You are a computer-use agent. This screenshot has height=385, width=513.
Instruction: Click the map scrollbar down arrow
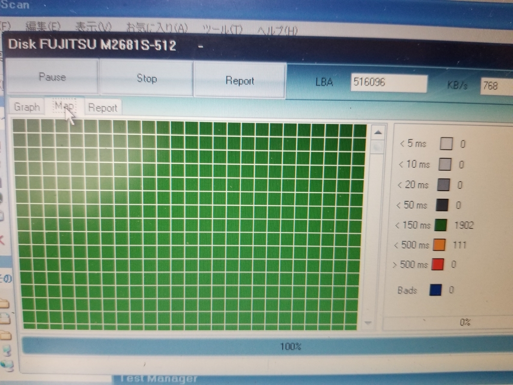tap(368, 323)
